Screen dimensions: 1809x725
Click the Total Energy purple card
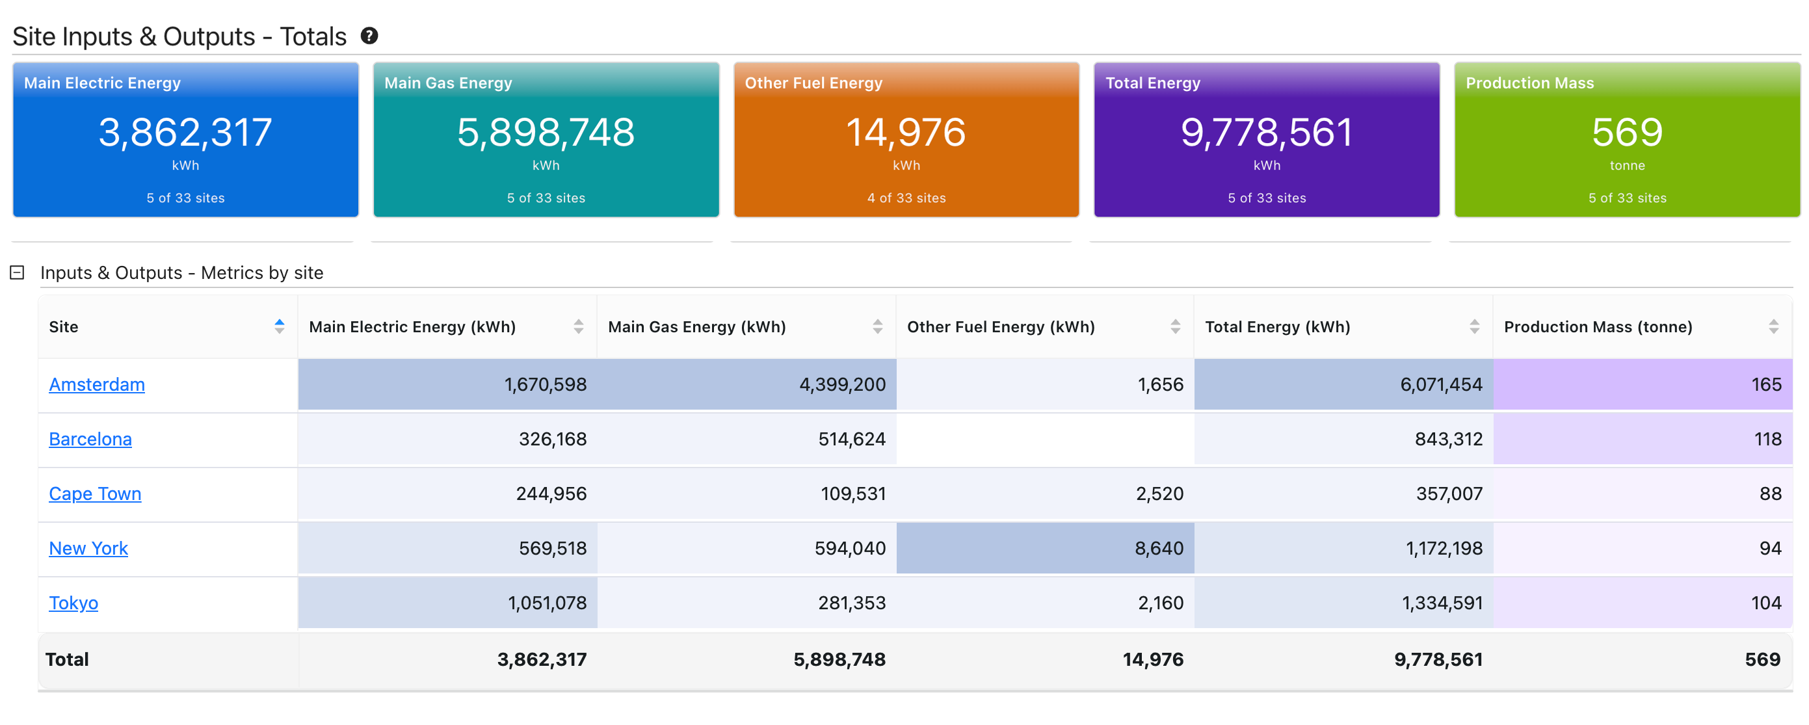pos(1266,140)
